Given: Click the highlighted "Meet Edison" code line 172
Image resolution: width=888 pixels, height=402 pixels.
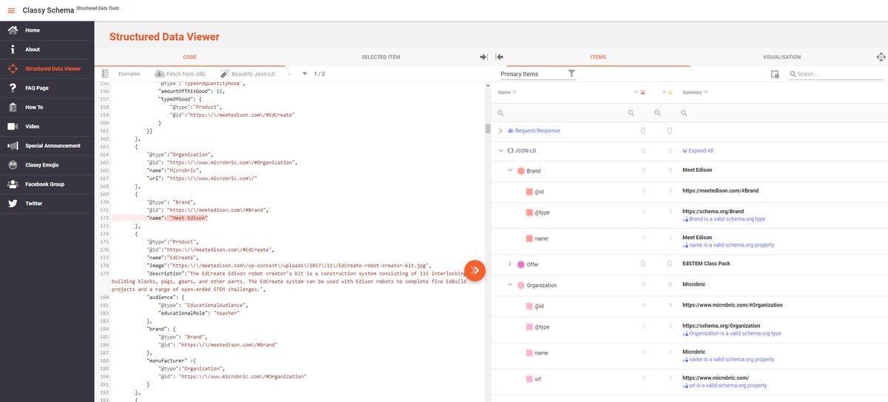Looking at the screenshot, I should 188,218.
